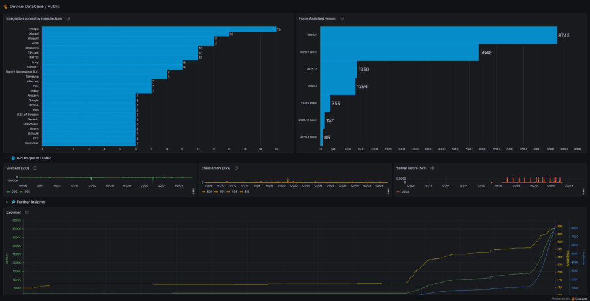The width and height of the screenshot is (590, 301).
Task: Toggle the 200 series in Success legend
Action: pos(14,192)
